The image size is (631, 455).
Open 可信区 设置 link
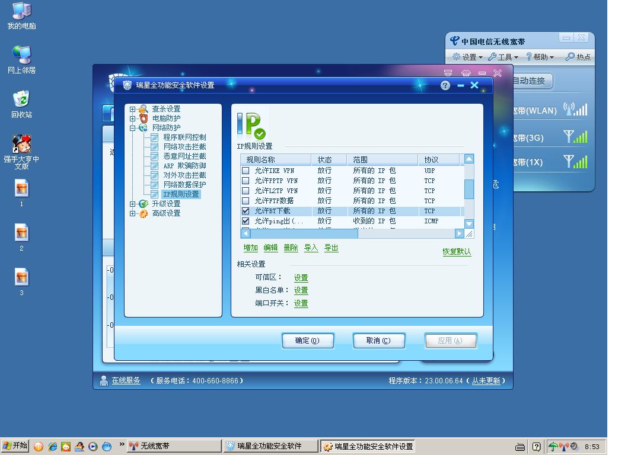tap(301, 278)
